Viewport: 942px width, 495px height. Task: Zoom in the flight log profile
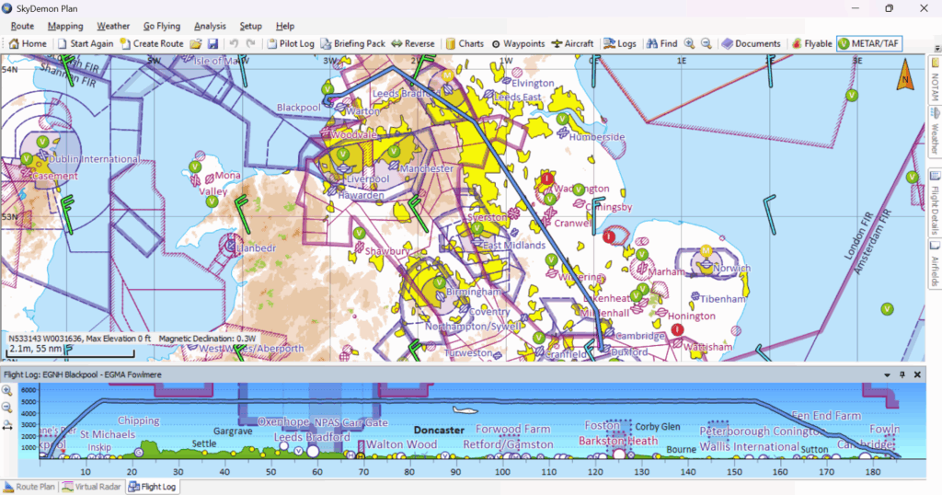[7, 390]
